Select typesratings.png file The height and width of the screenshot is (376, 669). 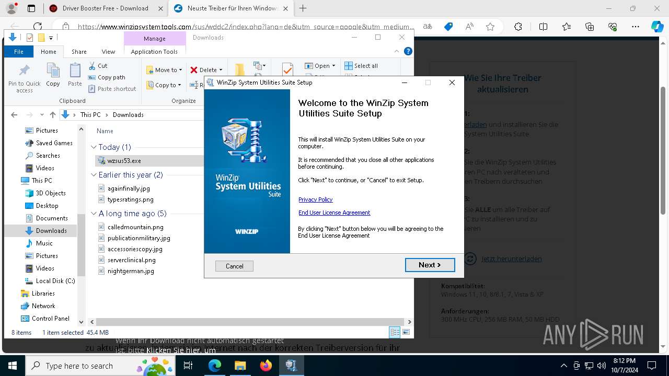(130, 199)
